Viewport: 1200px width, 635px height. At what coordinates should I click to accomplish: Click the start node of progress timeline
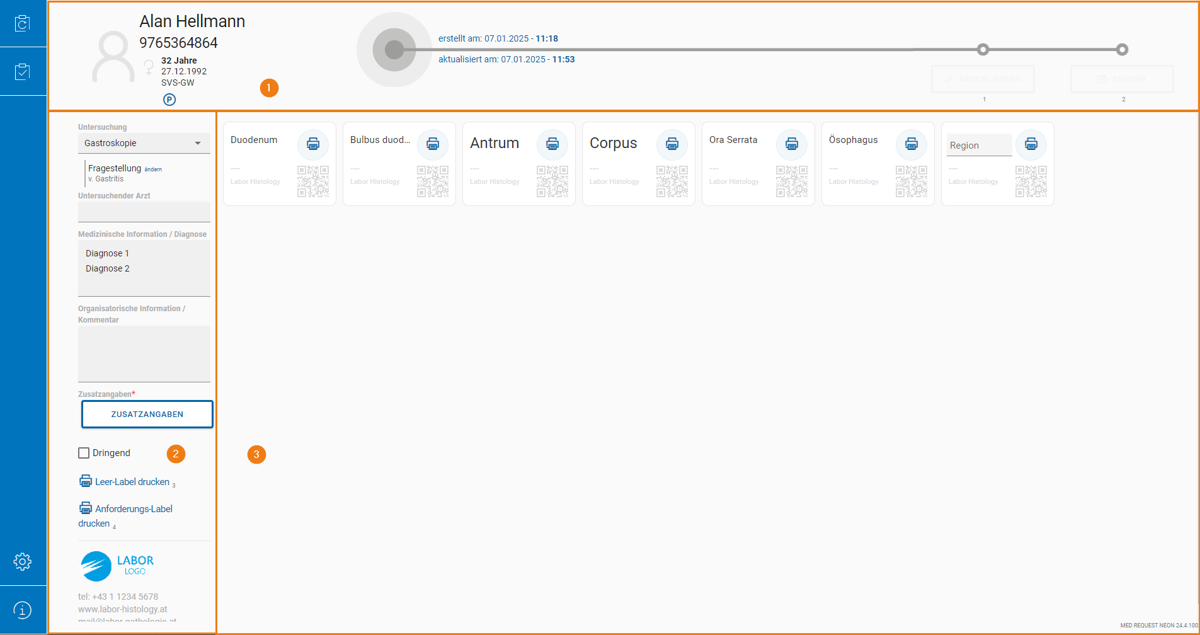pyautogui.click(x=394, y=49)
